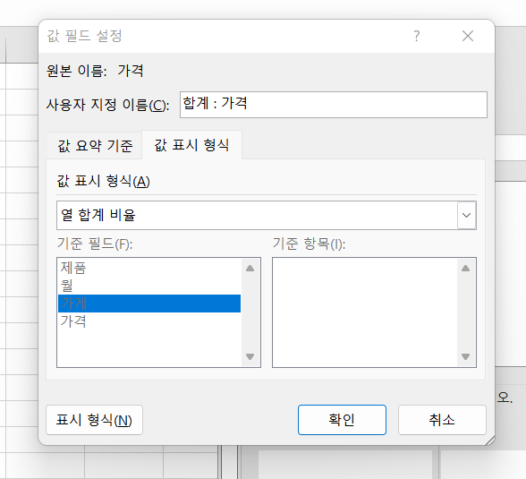Image resolution: width=526 pixels, height=479 pixels.
Task: Select highlighted 가게 in 기준 필드 list
Action: click(148, 304)
